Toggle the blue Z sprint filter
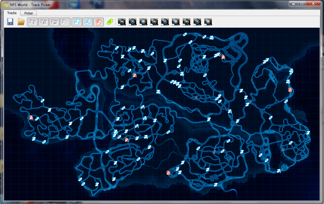324x204 pixels. tap(77, 22)
